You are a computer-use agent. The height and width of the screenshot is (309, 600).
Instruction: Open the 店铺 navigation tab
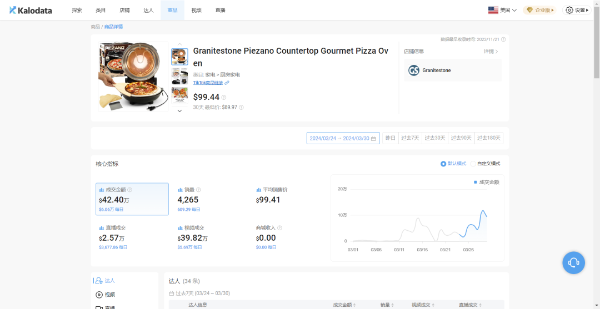coord(124,11)
